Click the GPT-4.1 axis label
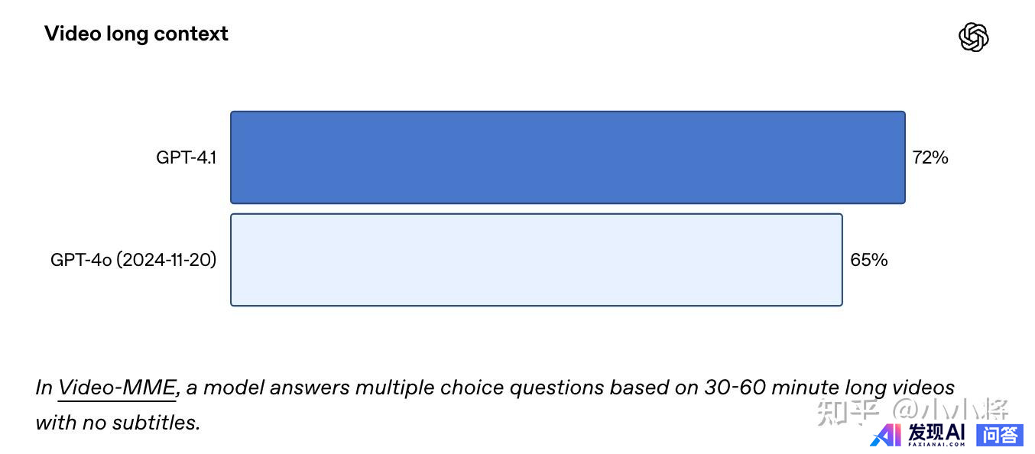Image resolution: width=1035 pixels, height=454 pixels. tap(187, 157)
